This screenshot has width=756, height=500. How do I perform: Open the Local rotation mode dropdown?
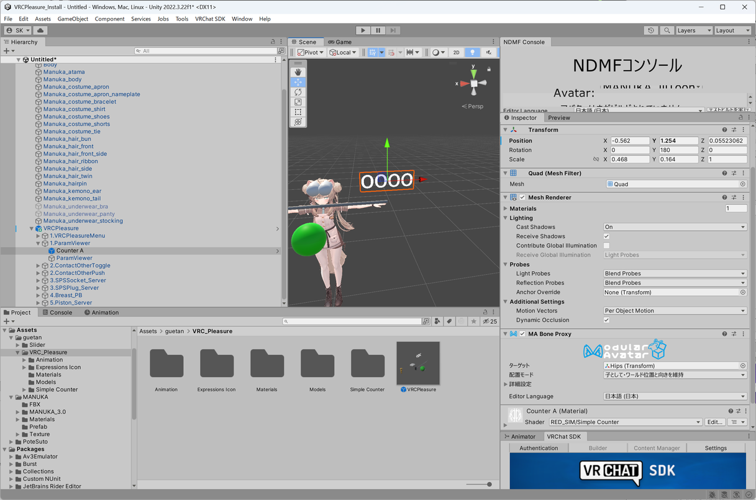(343, 52)
